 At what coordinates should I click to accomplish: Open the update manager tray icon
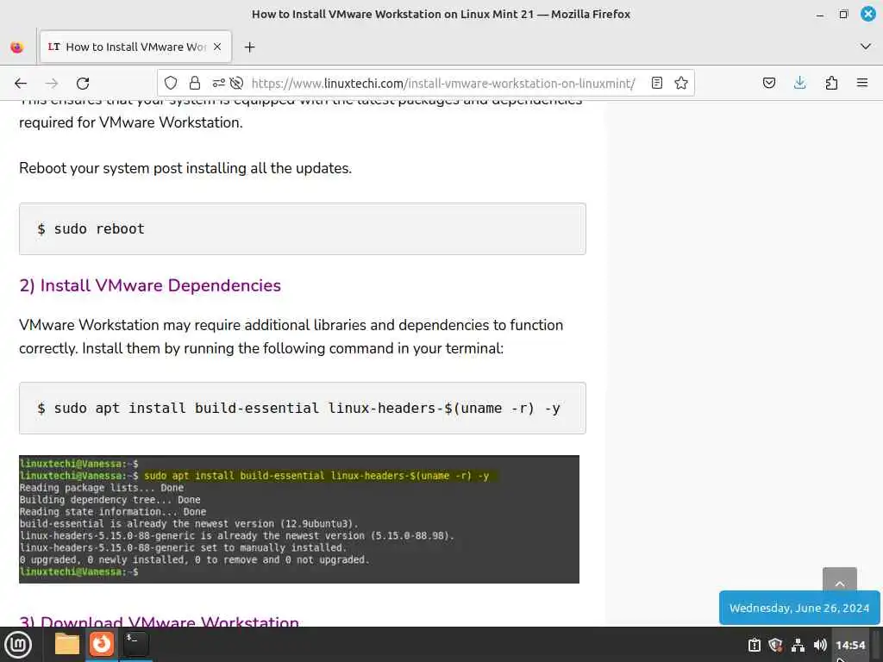point(754,645)
